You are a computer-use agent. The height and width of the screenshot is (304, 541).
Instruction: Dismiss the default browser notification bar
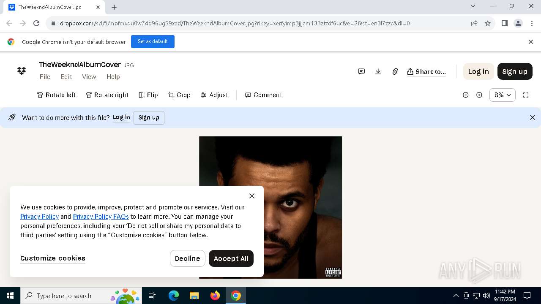click(x=531, y=42)
